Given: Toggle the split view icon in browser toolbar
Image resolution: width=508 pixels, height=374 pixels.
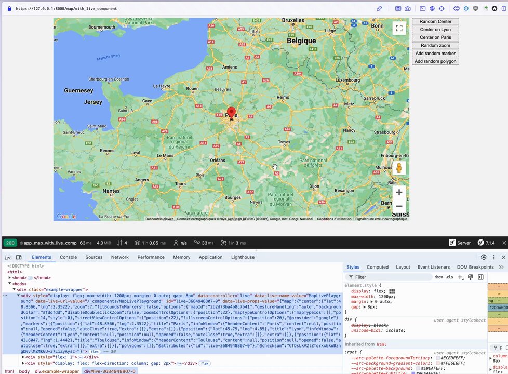Looking at the screenshot, I should 504,9.
